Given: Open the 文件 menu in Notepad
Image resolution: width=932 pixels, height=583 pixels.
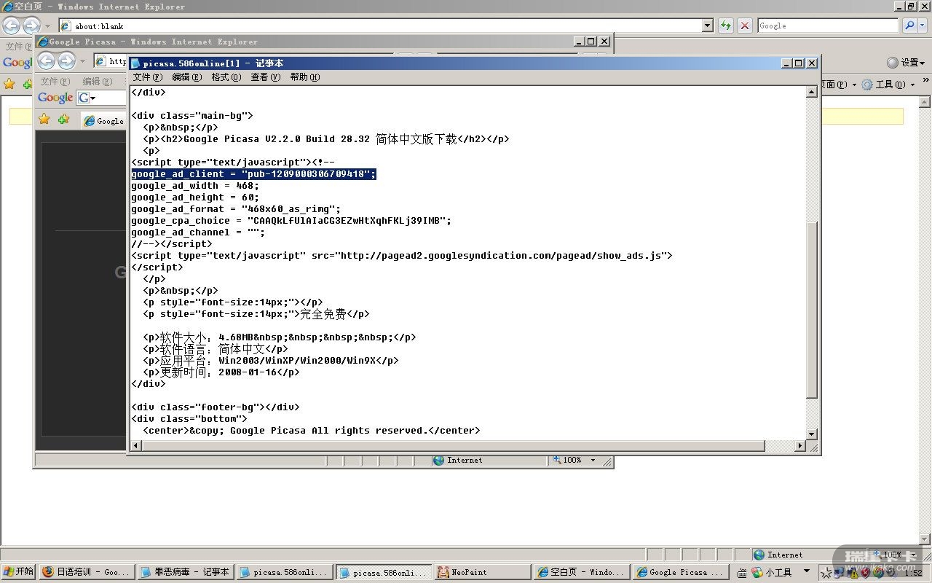Looking at the screenshot, I should click(x=148, y=77).
